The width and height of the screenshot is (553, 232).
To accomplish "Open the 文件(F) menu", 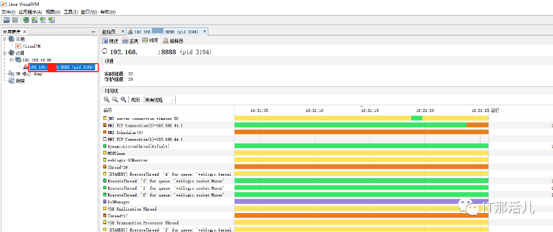I will 9,12.
